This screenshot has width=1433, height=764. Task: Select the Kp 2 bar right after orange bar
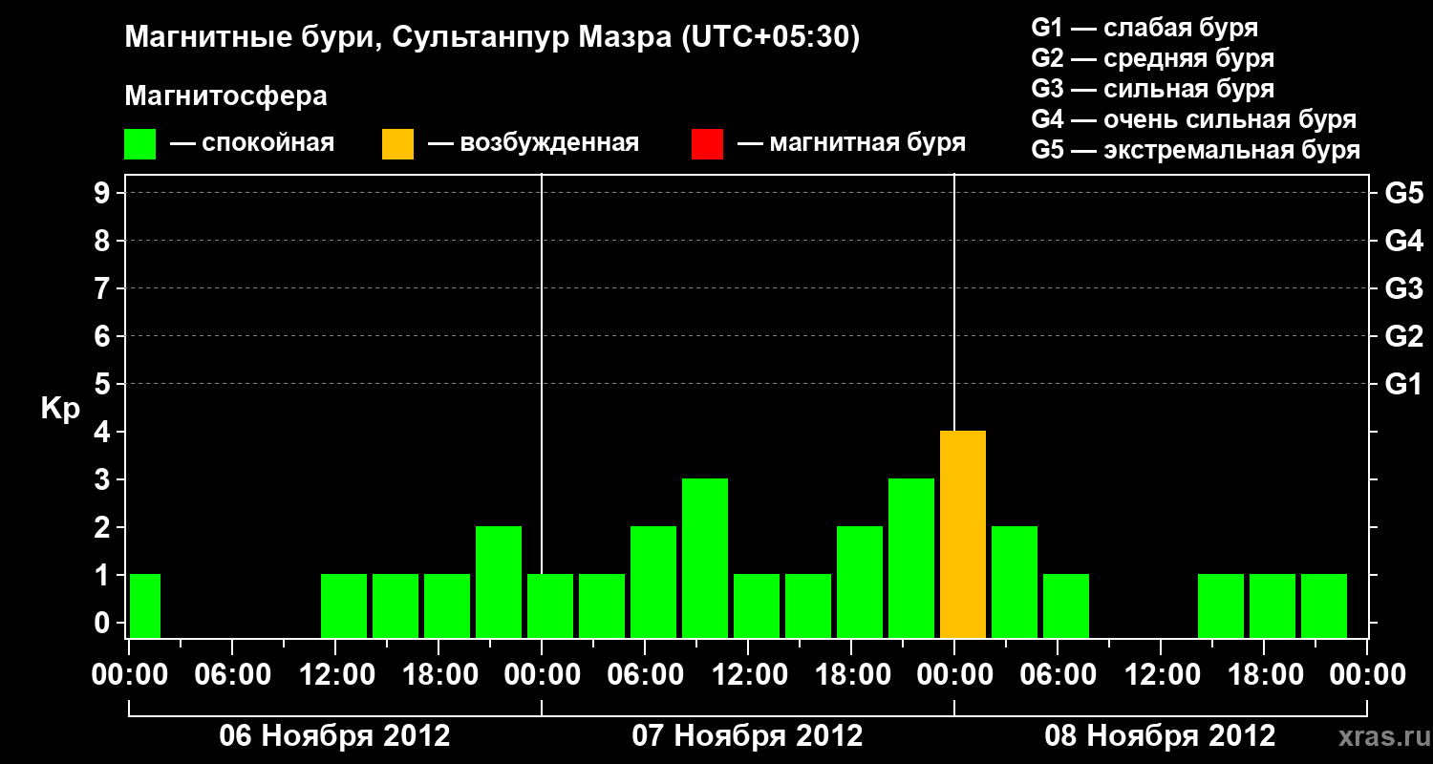(x=1015, y=583)
